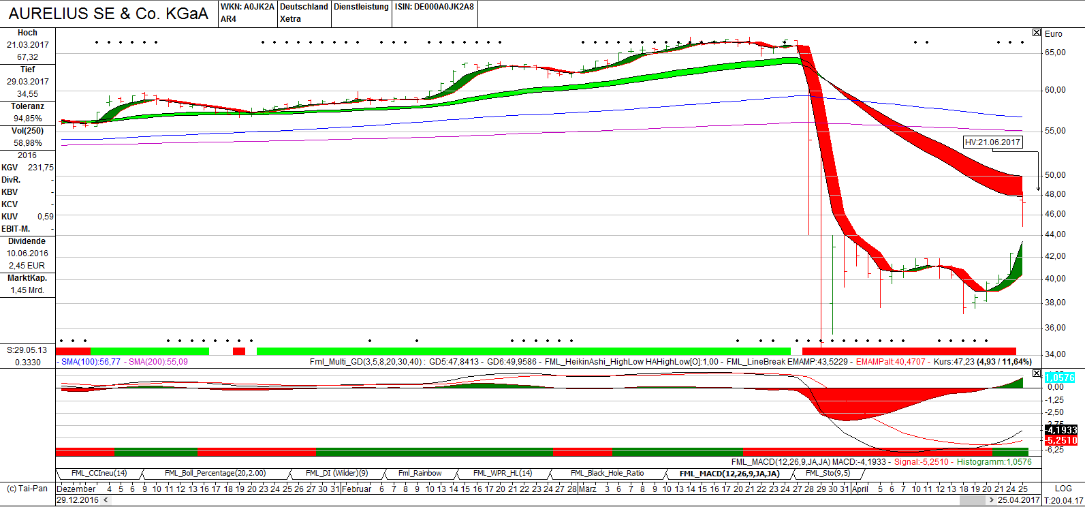Select the ISIN: DE000A0JK2A8 field
Viewport: 1085px width, 507px height.
pos(435,7)
